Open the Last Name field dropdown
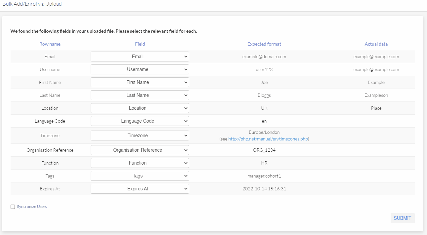The image size is (427, 235). 140,95
